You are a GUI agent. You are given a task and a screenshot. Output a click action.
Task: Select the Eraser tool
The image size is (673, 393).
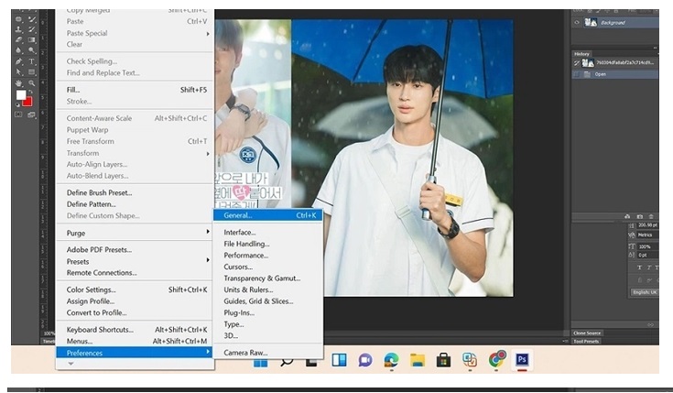(x=18, y=39)
